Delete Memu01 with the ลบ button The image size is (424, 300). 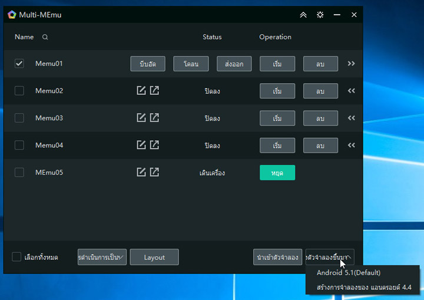pos(320,64)
